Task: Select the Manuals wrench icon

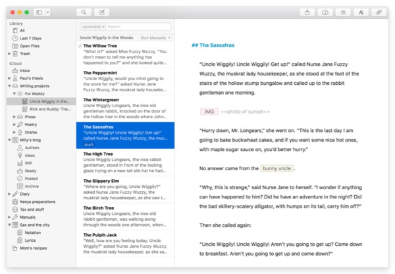Action: point(15,217)
